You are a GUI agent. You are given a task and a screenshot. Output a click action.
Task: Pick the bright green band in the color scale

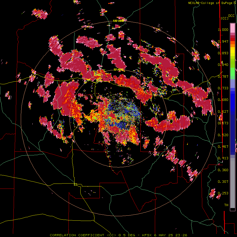233,72
